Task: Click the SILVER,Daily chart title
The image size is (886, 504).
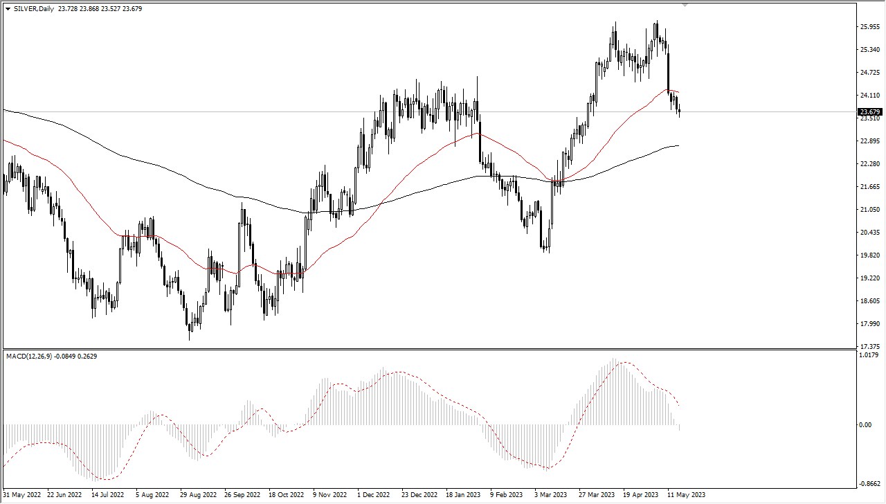Action: click(30, 10)
